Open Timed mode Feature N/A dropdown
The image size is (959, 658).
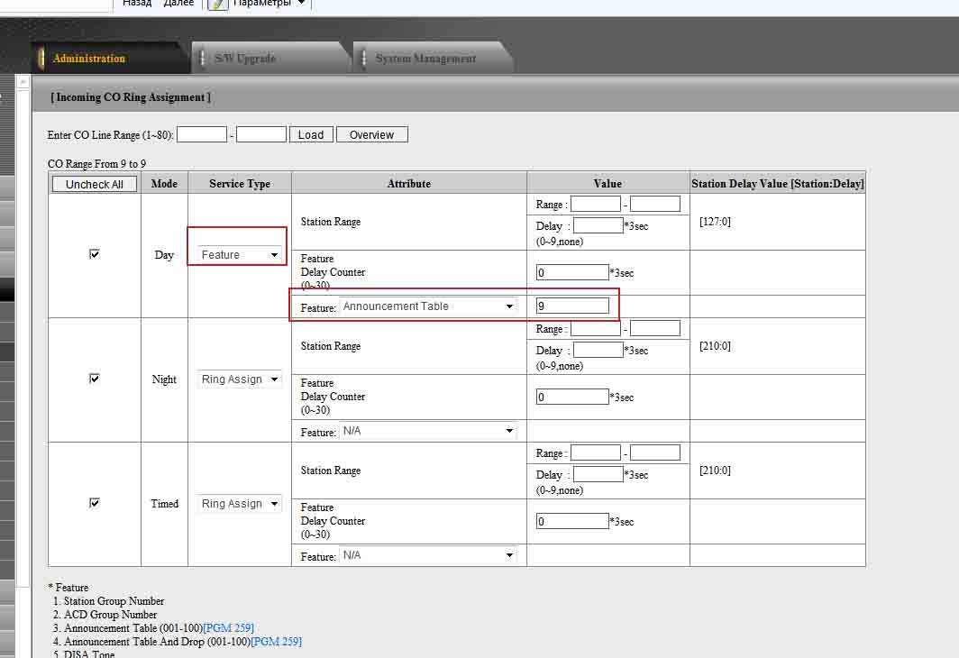point(427,555)
